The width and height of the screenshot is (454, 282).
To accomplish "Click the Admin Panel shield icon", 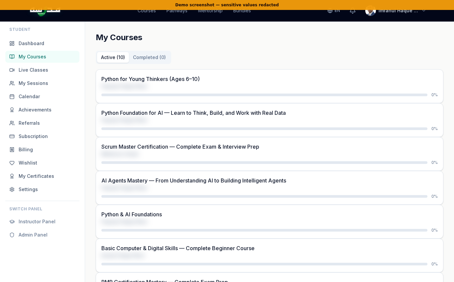I will coord(12,235).
